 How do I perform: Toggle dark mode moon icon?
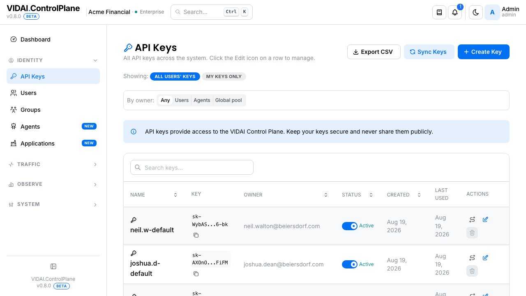coord(476,12)
